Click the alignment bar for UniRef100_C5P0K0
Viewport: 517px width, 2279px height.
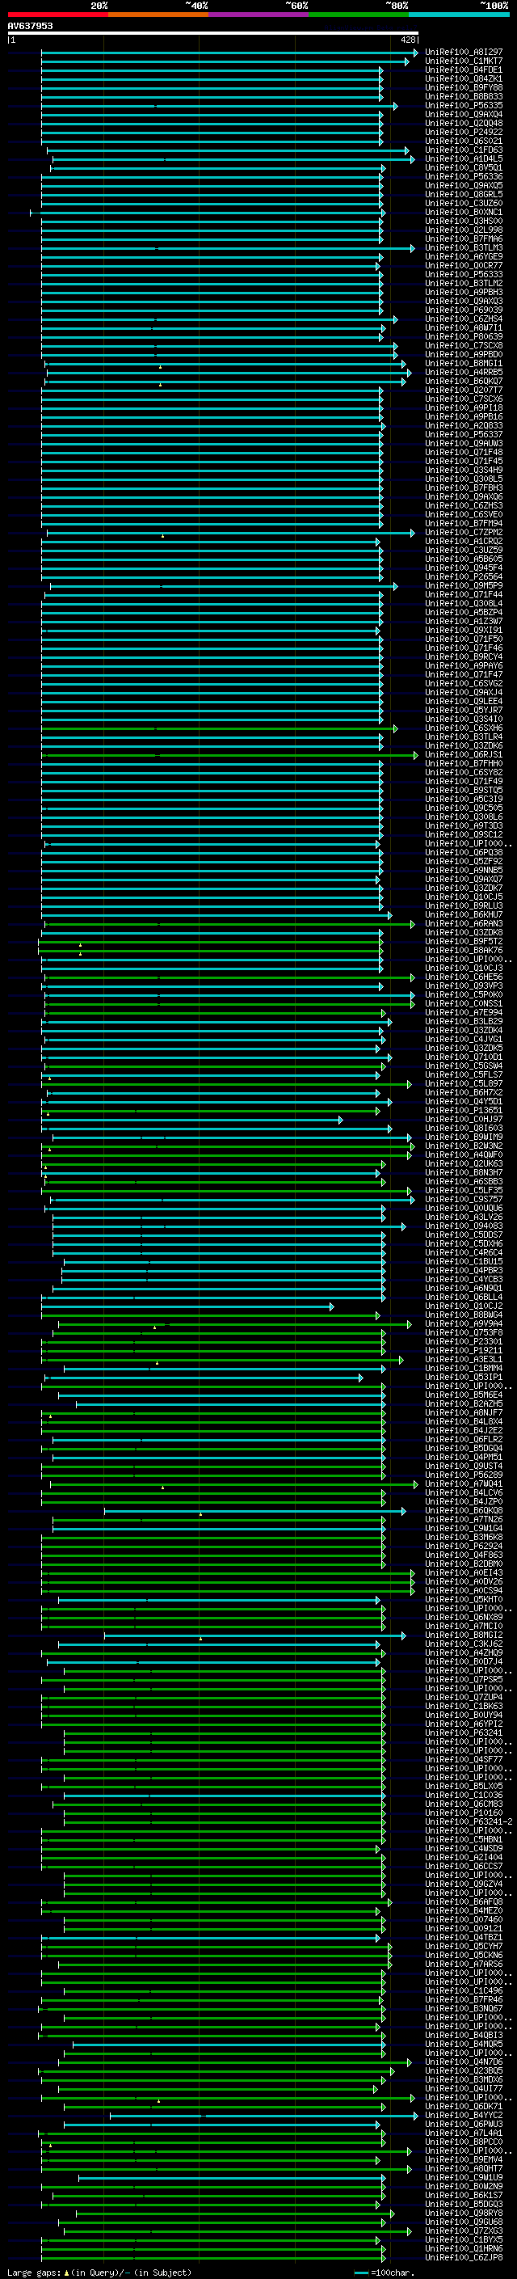pos(229,995)
